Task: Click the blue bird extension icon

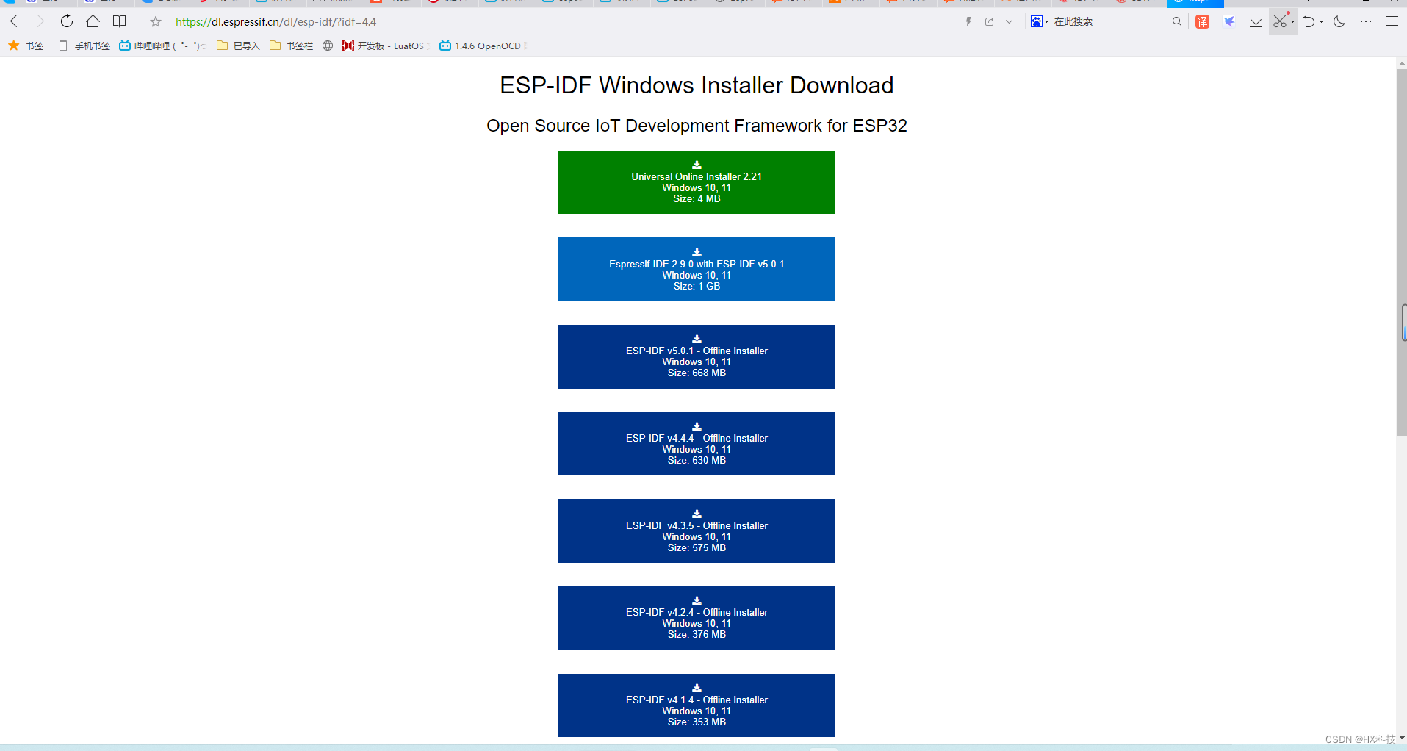Action: pyautogui.click(x=1229, y=21)
